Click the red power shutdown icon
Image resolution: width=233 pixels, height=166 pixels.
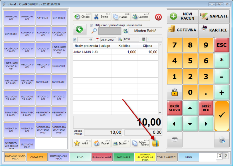pos(158,17)
